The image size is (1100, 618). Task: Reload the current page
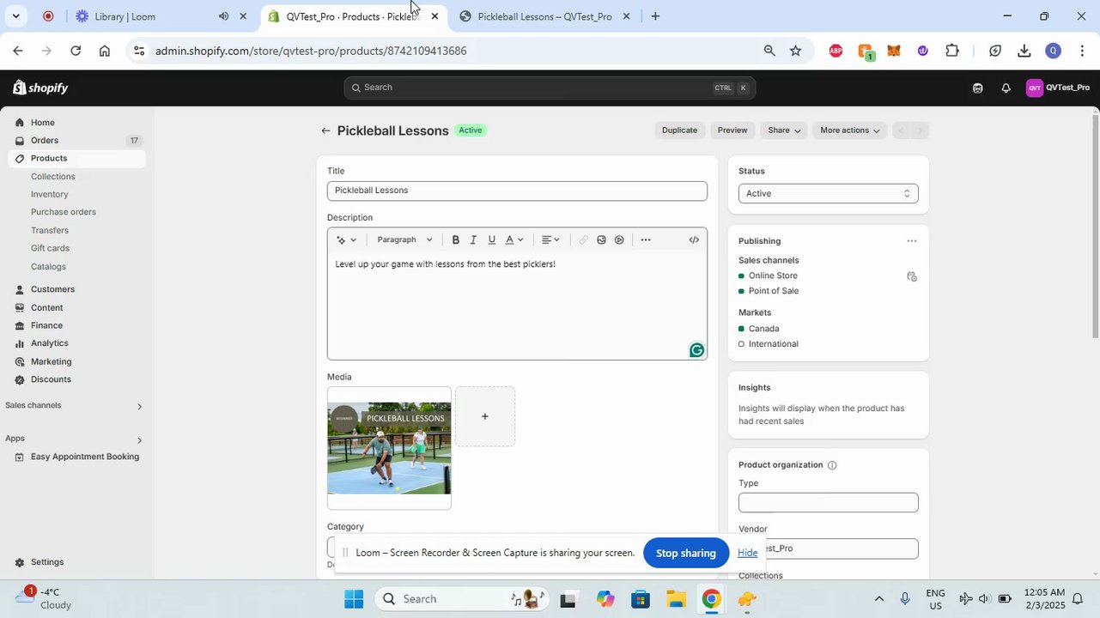point(76,51)
